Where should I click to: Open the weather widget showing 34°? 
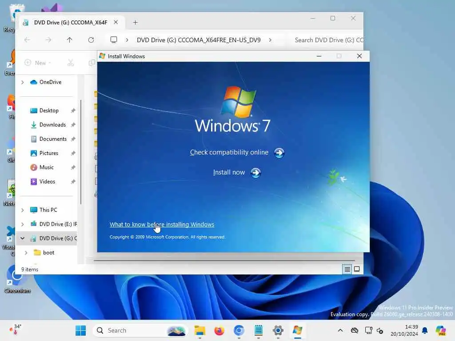16,330
